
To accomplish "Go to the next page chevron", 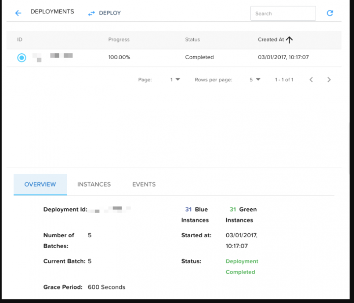I will click(x=329, y=80).
